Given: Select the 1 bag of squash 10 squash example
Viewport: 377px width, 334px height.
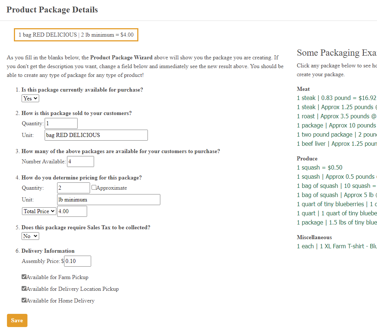Looking at the screenshot, I should point(336,186).
